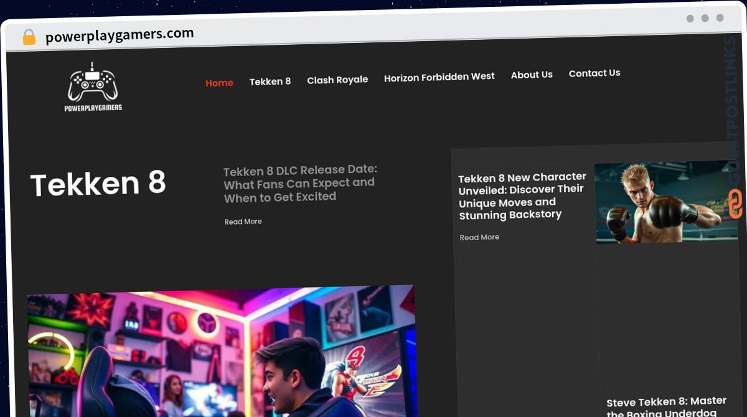The width and height of the screenshot is (747, 417).
Task: Click the Tekken 8 section heading
Action: coord(98,184)
